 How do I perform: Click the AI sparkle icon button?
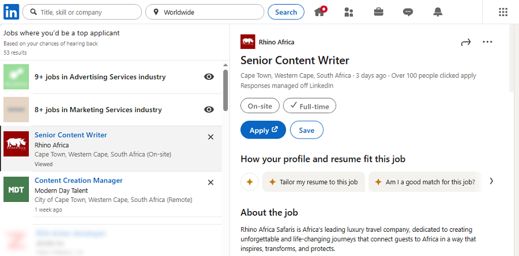(250, 182)
